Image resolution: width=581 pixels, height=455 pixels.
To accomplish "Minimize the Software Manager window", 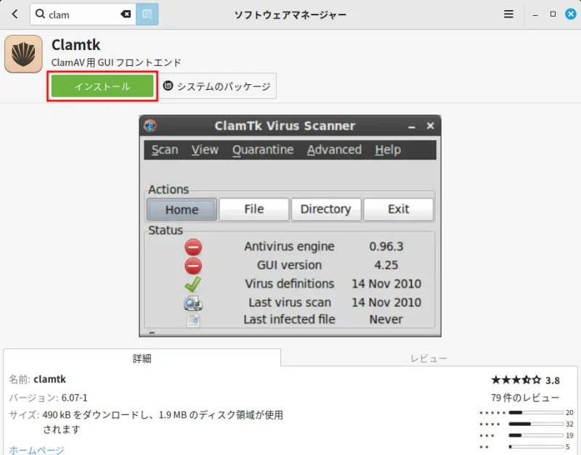I will [x=535, y=15].
